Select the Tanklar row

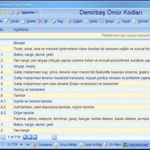point(75,96)
